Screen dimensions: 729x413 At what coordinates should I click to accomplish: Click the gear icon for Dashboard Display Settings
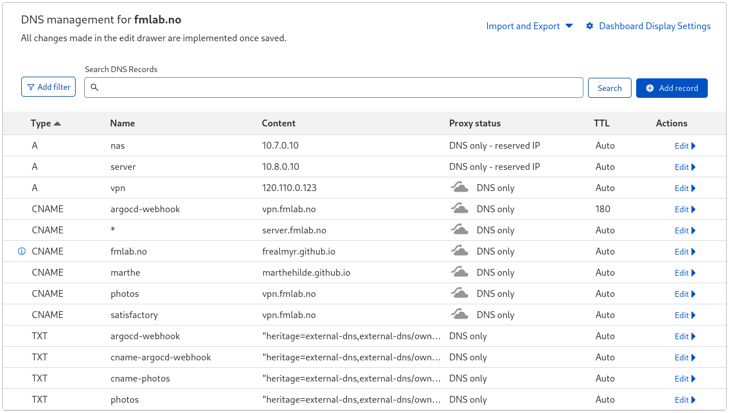(590, 26)
